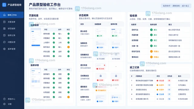
Task: Click 处理中状态 progress thumbnail under 报修详情
Action: point(116,97)
